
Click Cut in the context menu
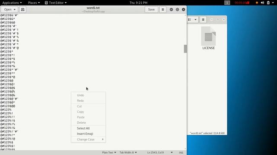pos(88,106)
